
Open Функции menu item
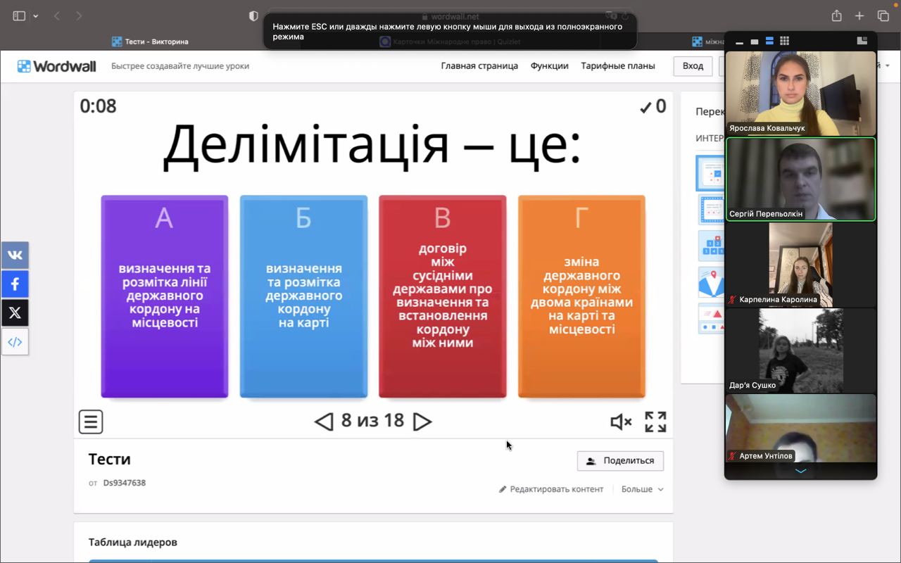tap(550, 65)
